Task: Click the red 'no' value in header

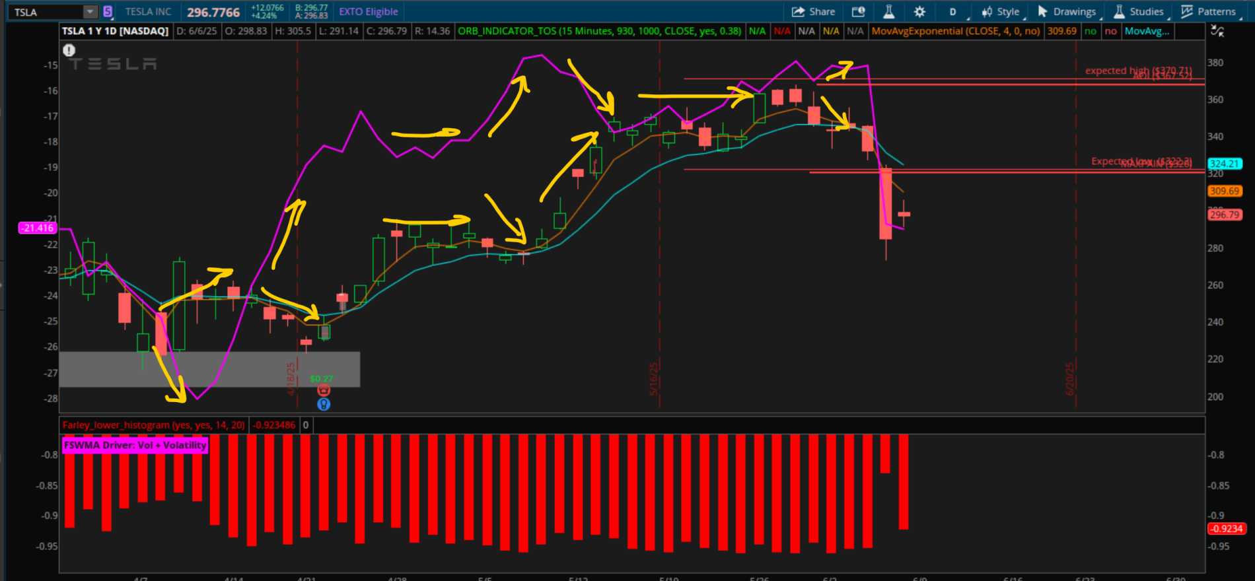Action: click(1111, 31)
